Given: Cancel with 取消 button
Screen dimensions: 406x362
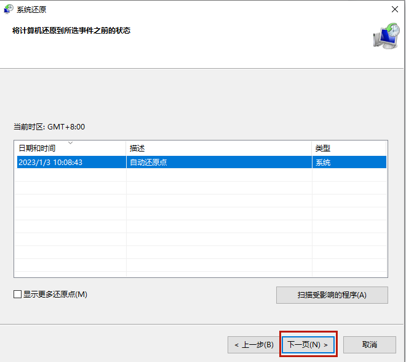Looking at the screenshot, I should (370, 344).
